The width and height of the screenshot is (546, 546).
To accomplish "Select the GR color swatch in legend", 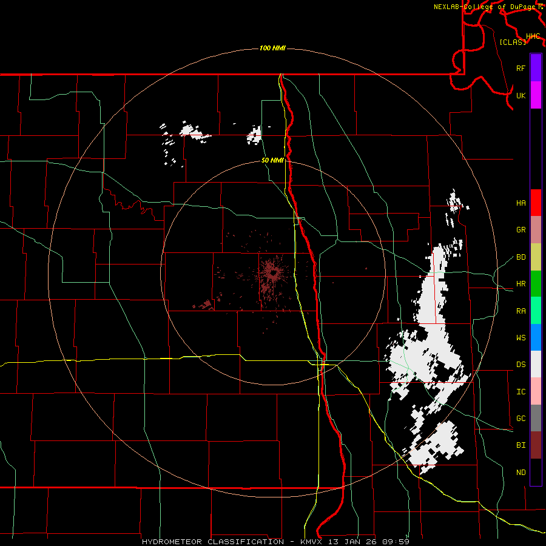I will 536,229.
